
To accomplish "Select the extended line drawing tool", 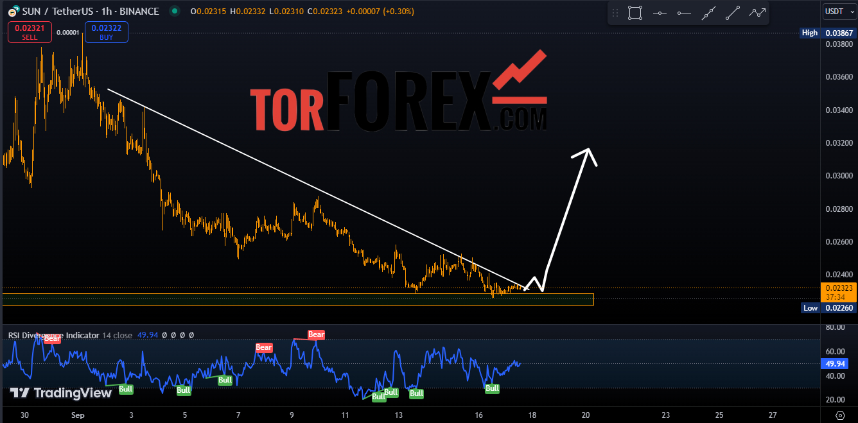I will [x=708, y=12].
